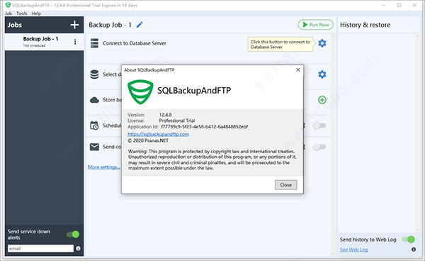
Task: Edit the Backup Job - 1 name with the pencil icon
Action: tap(140, 25)
